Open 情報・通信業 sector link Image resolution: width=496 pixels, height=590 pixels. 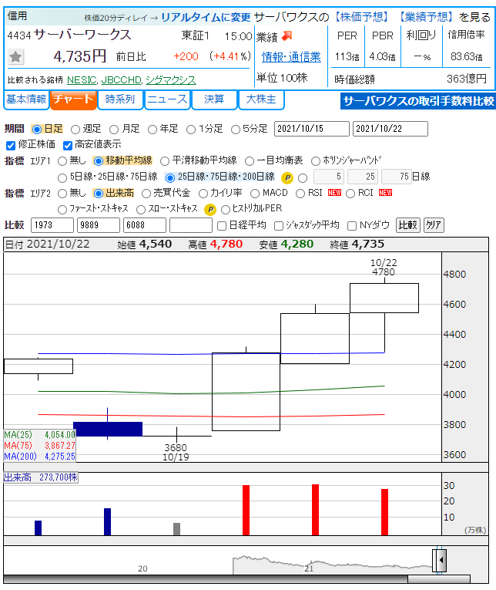[x=291, y=57]
